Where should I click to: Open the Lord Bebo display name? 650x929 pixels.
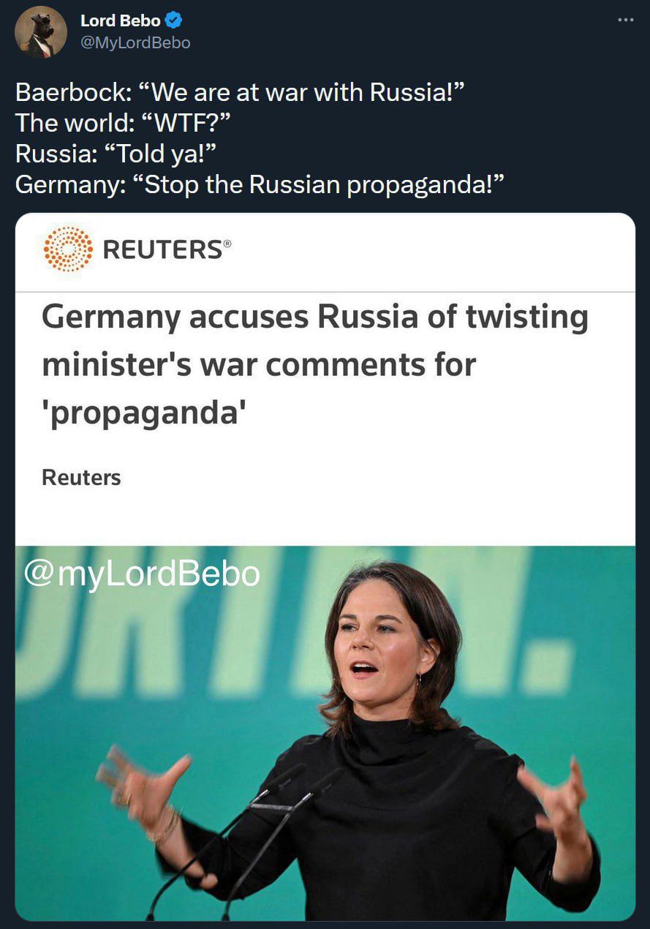[x=121, y=21]
